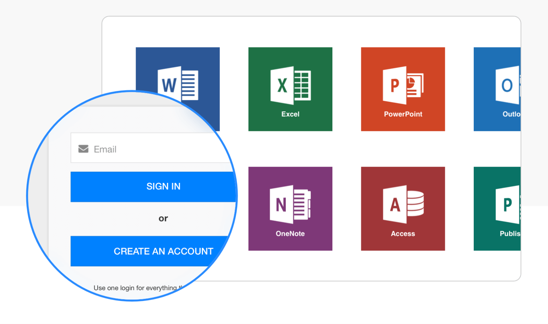Launch the OneNote tile

290,209
